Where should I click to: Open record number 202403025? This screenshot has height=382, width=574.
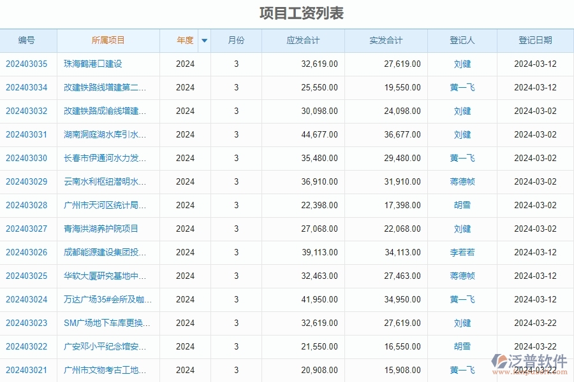pos(26,276)
